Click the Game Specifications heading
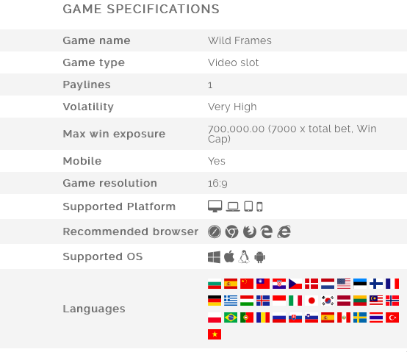The image size is (407, 352). coord(141,9)
